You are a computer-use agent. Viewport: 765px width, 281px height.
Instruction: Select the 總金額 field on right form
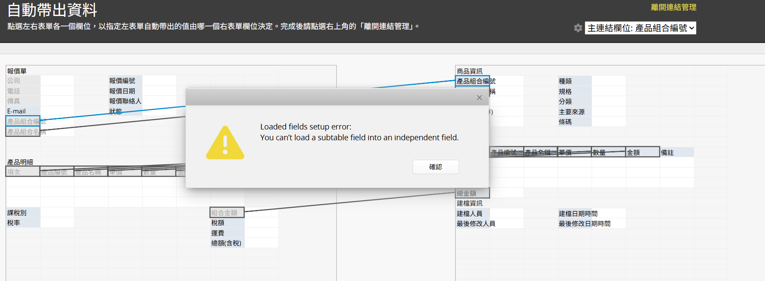click(472, 193)
